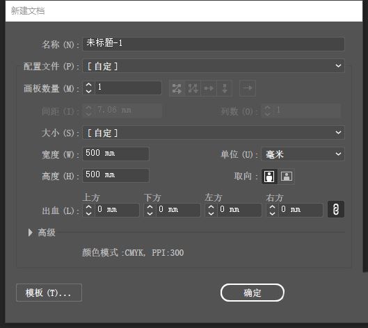368x328 pixels.
Task: Expand the 高级 advanced section
Action: pyautogui.click(x=31, y=233)
